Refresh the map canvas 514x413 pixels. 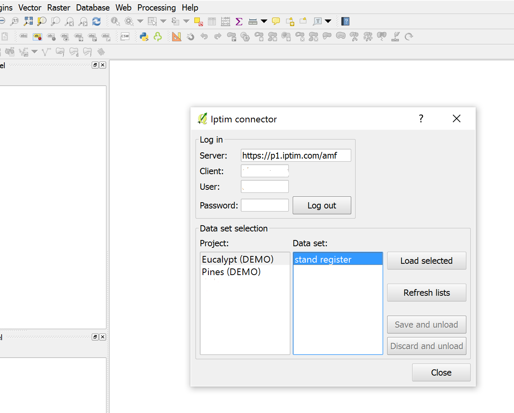(96, 21)
